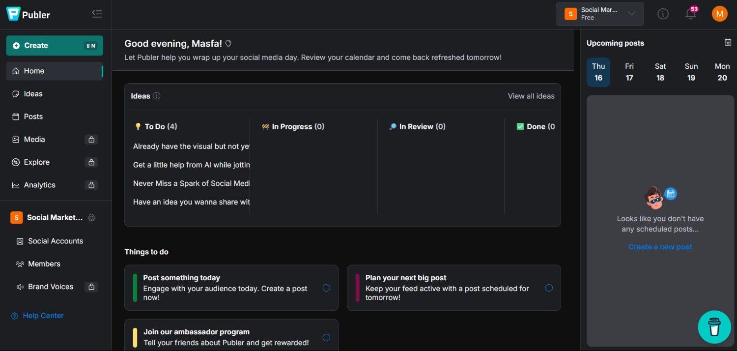Click the lock icon next to Explore
The width and height of the screenshot is (737, 351).
pyautogui.click(x=91, y=162)
